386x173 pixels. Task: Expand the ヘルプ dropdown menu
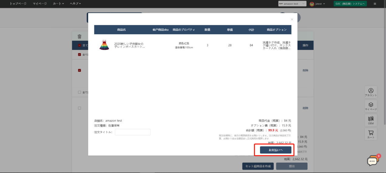(75, 4)
